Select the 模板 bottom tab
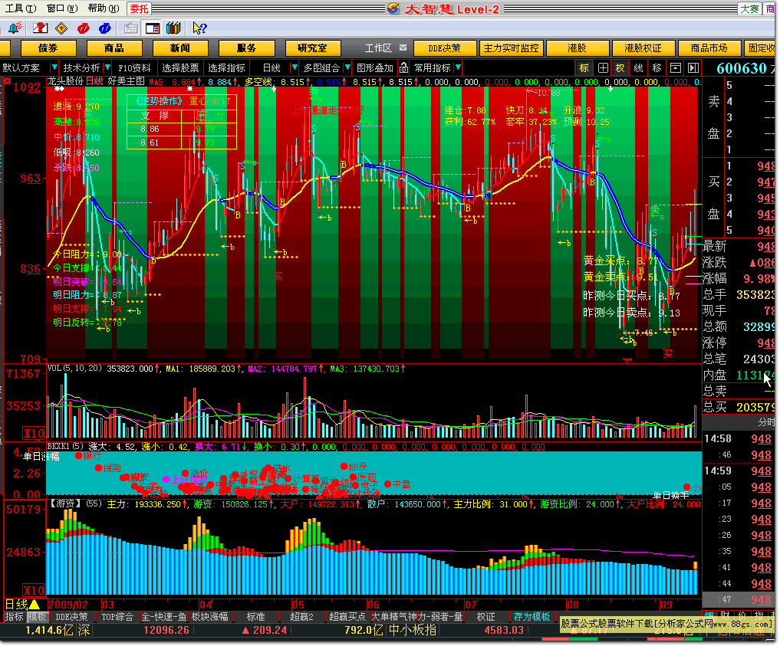 pos(37,617)
